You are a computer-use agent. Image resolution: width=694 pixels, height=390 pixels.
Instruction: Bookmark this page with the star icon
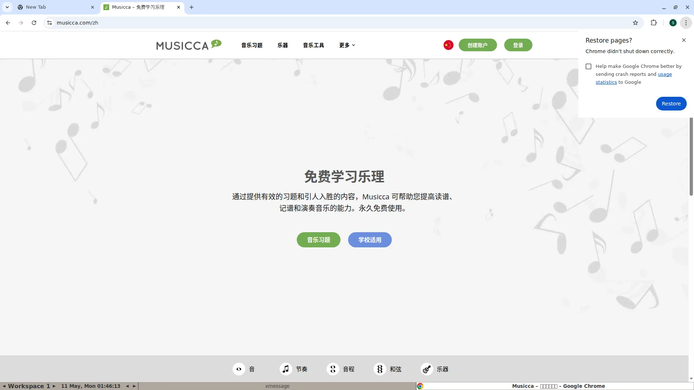tap(635, 23)
